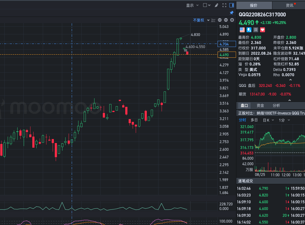The image size is (305, 225).
Task: Open the 1分 interval dropdown
Action: click(x=284, y=120)
